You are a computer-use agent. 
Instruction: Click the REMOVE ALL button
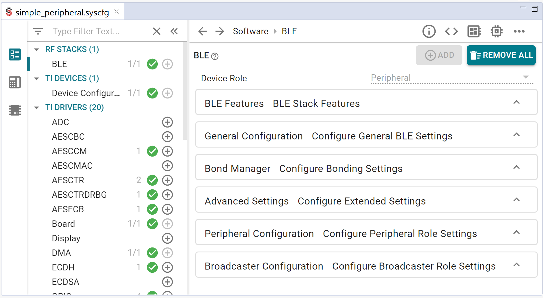pos(501,55)
